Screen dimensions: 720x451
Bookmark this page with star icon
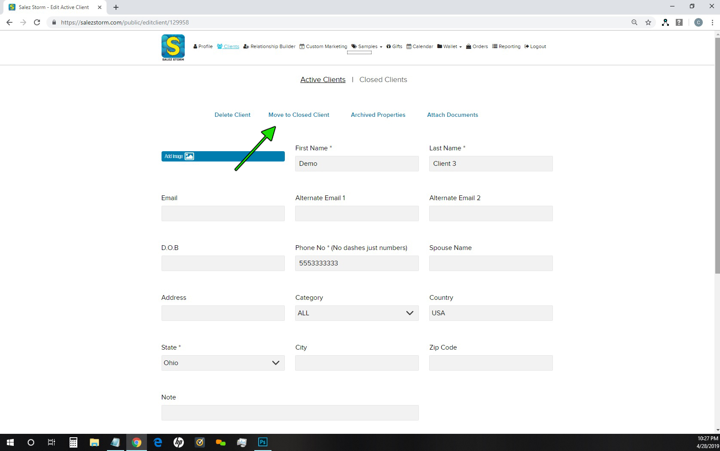tap(648, 22)
